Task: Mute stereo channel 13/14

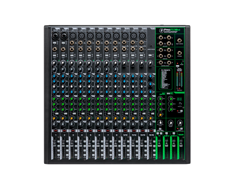Action: pos(143,131)
